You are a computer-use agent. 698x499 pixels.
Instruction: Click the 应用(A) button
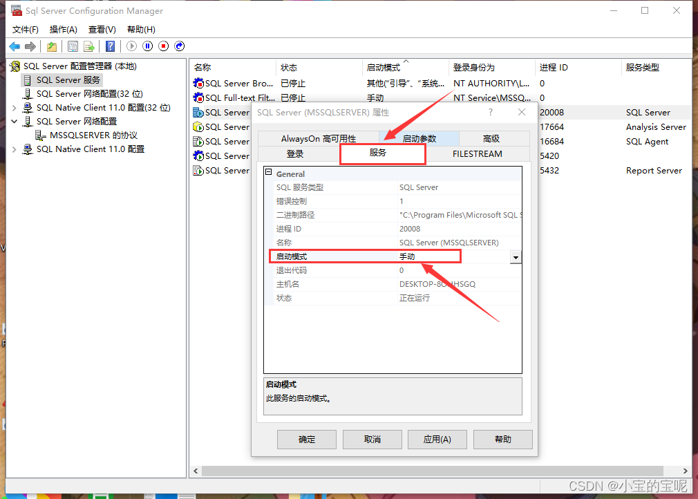437,440
